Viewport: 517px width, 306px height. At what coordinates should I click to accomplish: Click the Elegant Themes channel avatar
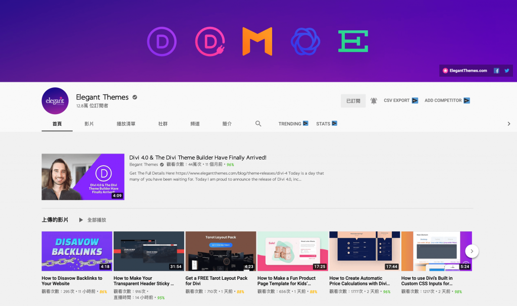pos(55,101)
